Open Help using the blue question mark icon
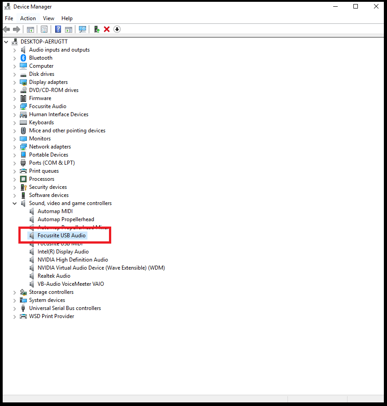 point(58,29)
